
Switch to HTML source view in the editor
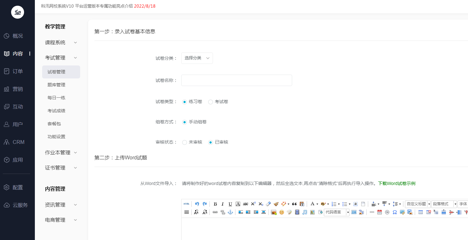186,204
